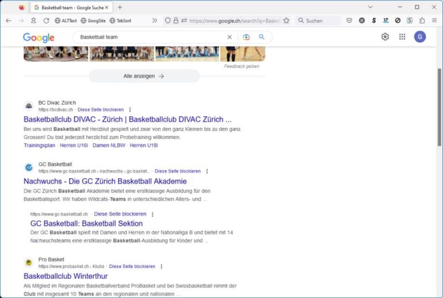Open the Firefox extensions puzzle icon
The height and width of the screenshot is (298, 443).
coord(422,20)
